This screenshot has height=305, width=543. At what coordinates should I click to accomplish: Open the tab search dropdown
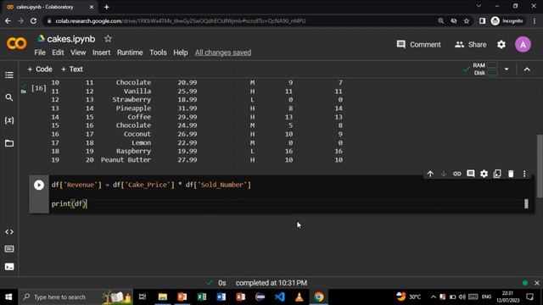click(x=479, y=6)
